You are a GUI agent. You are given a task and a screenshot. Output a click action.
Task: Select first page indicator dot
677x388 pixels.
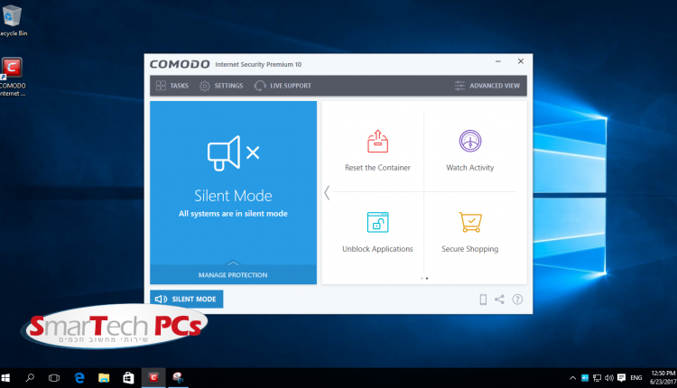click(422, 279)
